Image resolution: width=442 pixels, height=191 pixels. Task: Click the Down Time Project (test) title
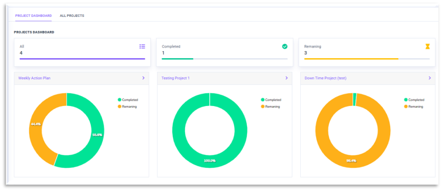click(x=325, y=78)
